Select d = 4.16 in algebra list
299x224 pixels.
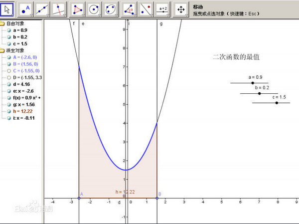click(x=21, y=84)
